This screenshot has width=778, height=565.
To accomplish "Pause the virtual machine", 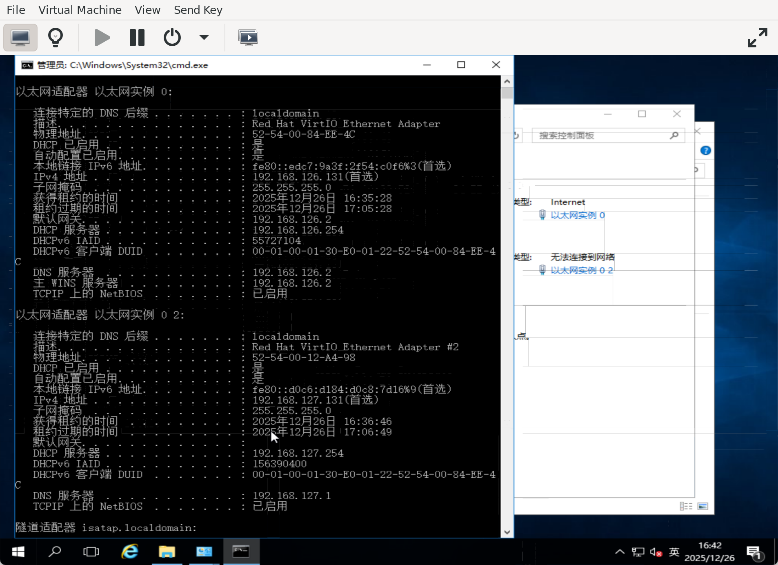I will 137,38.
